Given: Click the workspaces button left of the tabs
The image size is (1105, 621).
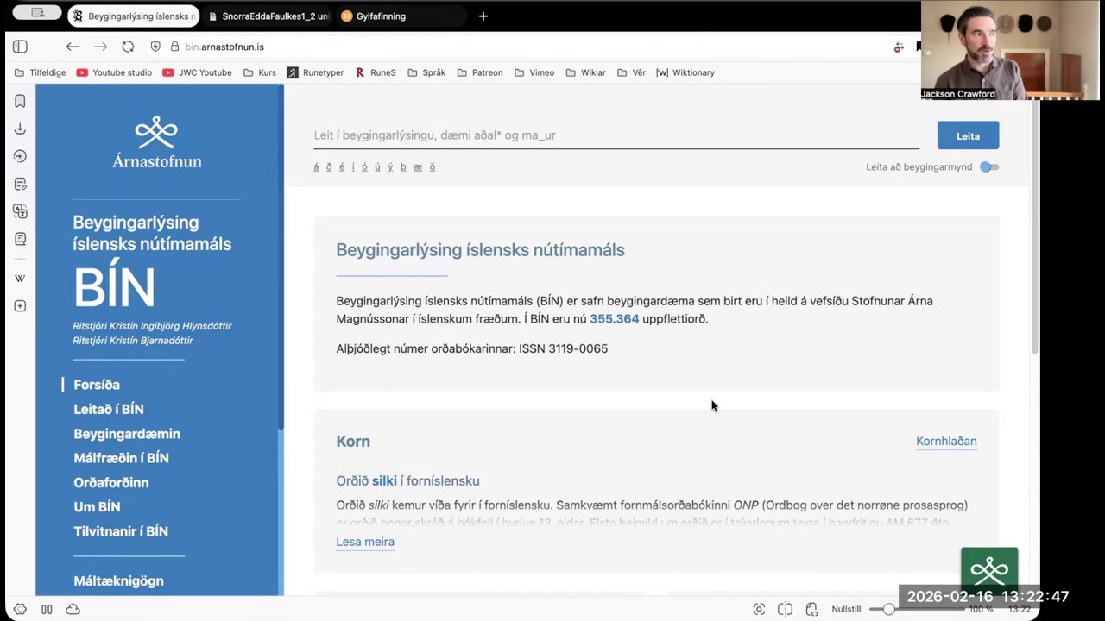Looking at the screenshot, I should (x=37, y=13).
